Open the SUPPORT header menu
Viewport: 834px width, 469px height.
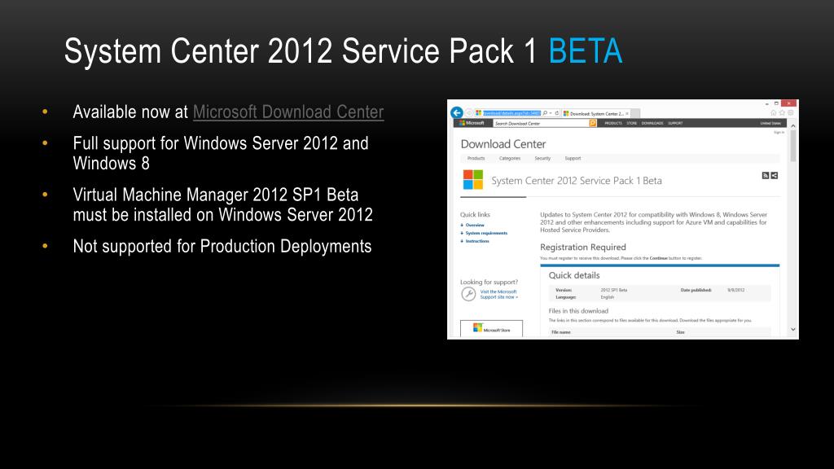tap(675, 124)
